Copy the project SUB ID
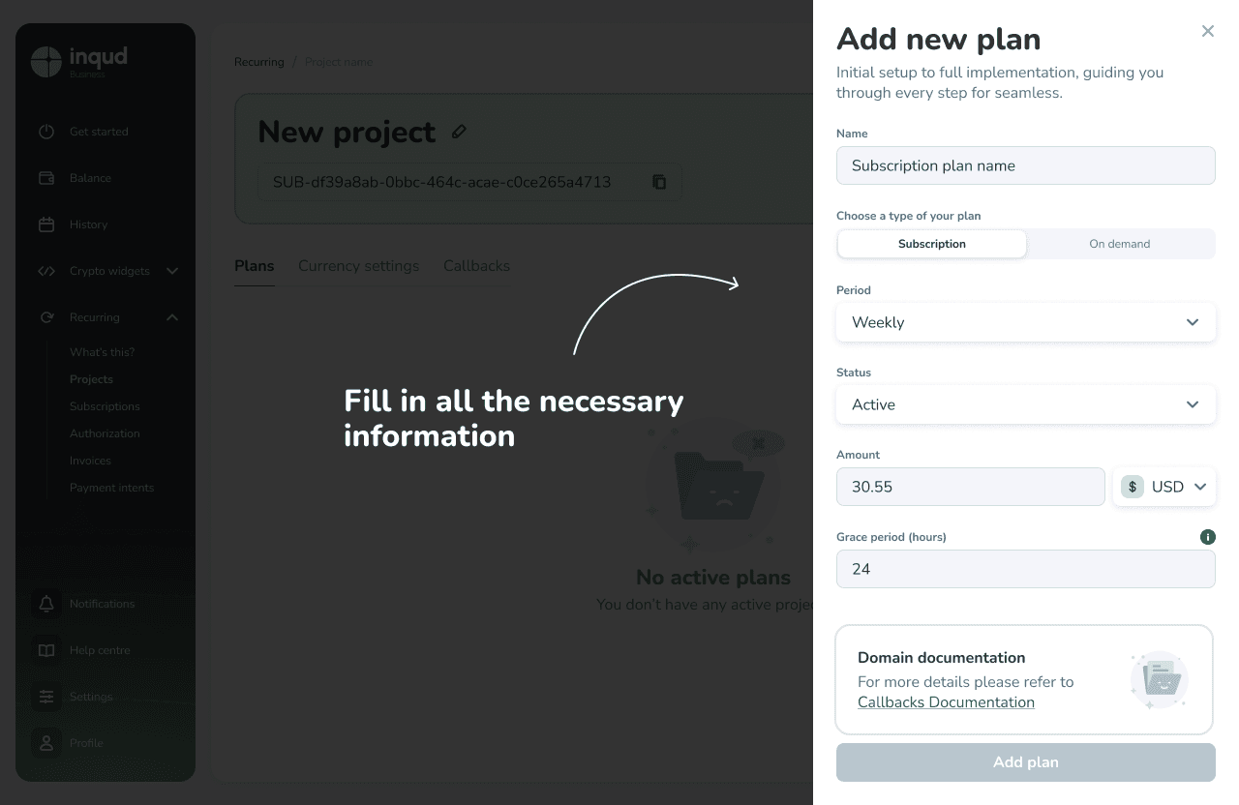The image size is (1239, 805). coord(659,182)
